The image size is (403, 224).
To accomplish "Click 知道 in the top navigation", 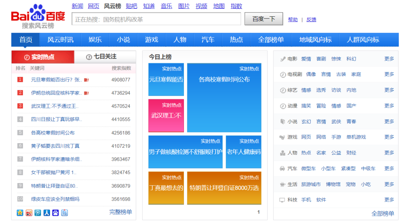I will 149,6.
